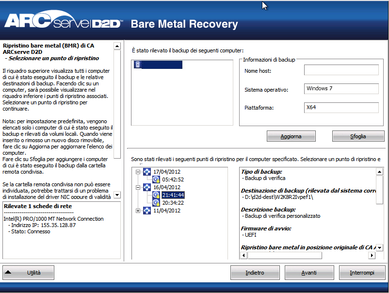Select recovery point 05:42:52
Image resolution: width=389 pixels, height=293 pixels.
(173, 179)
